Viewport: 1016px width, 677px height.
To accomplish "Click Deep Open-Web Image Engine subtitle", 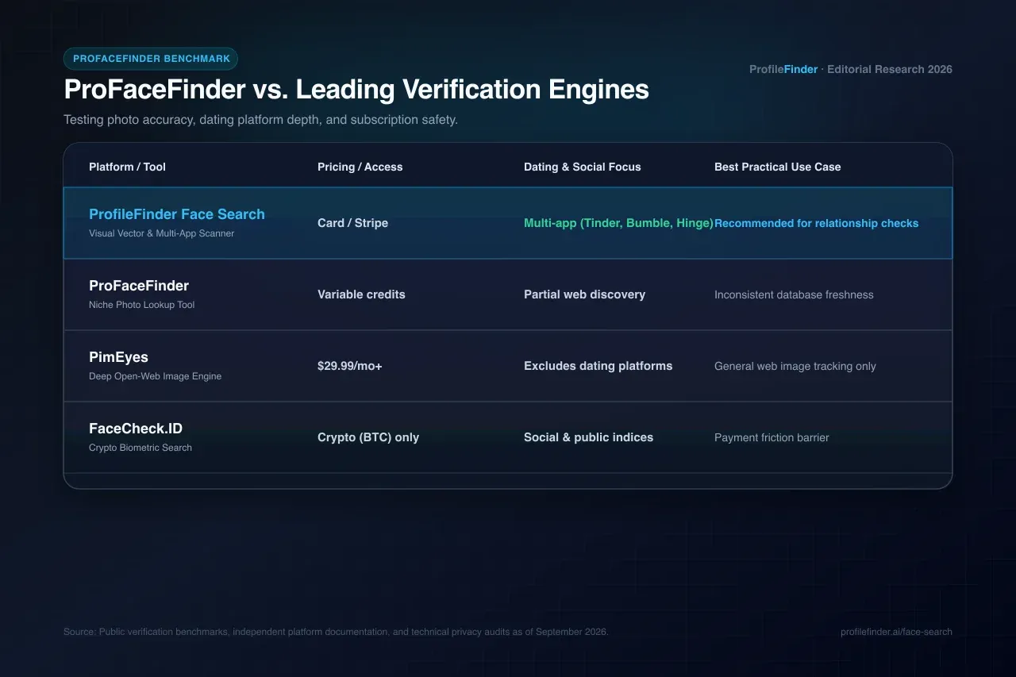I will coord(155,376).
